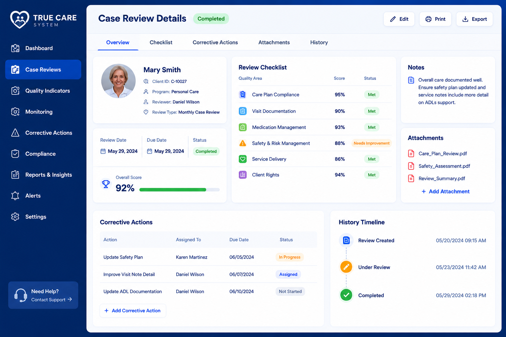Select the Update Safety Plan action
This screenshot has width=506, height=337.
[123, 257]
